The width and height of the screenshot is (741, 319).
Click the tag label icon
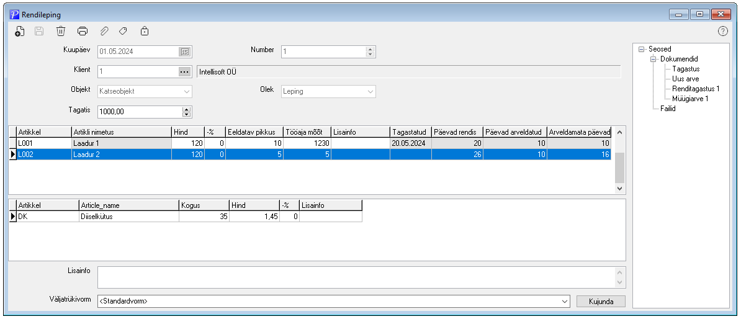(123, 32)
